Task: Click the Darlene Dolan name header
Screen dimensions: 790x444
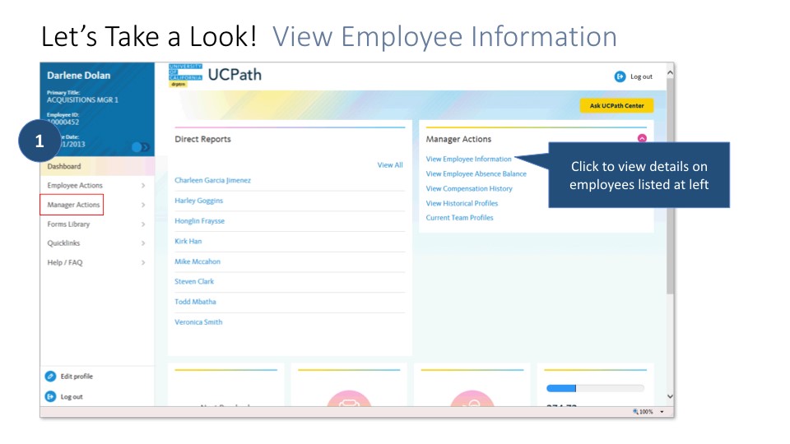Action: click(79, 76)
